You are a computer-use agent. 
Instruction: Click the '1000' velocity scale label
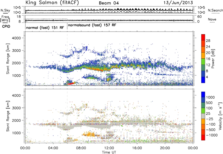[210, 97]
